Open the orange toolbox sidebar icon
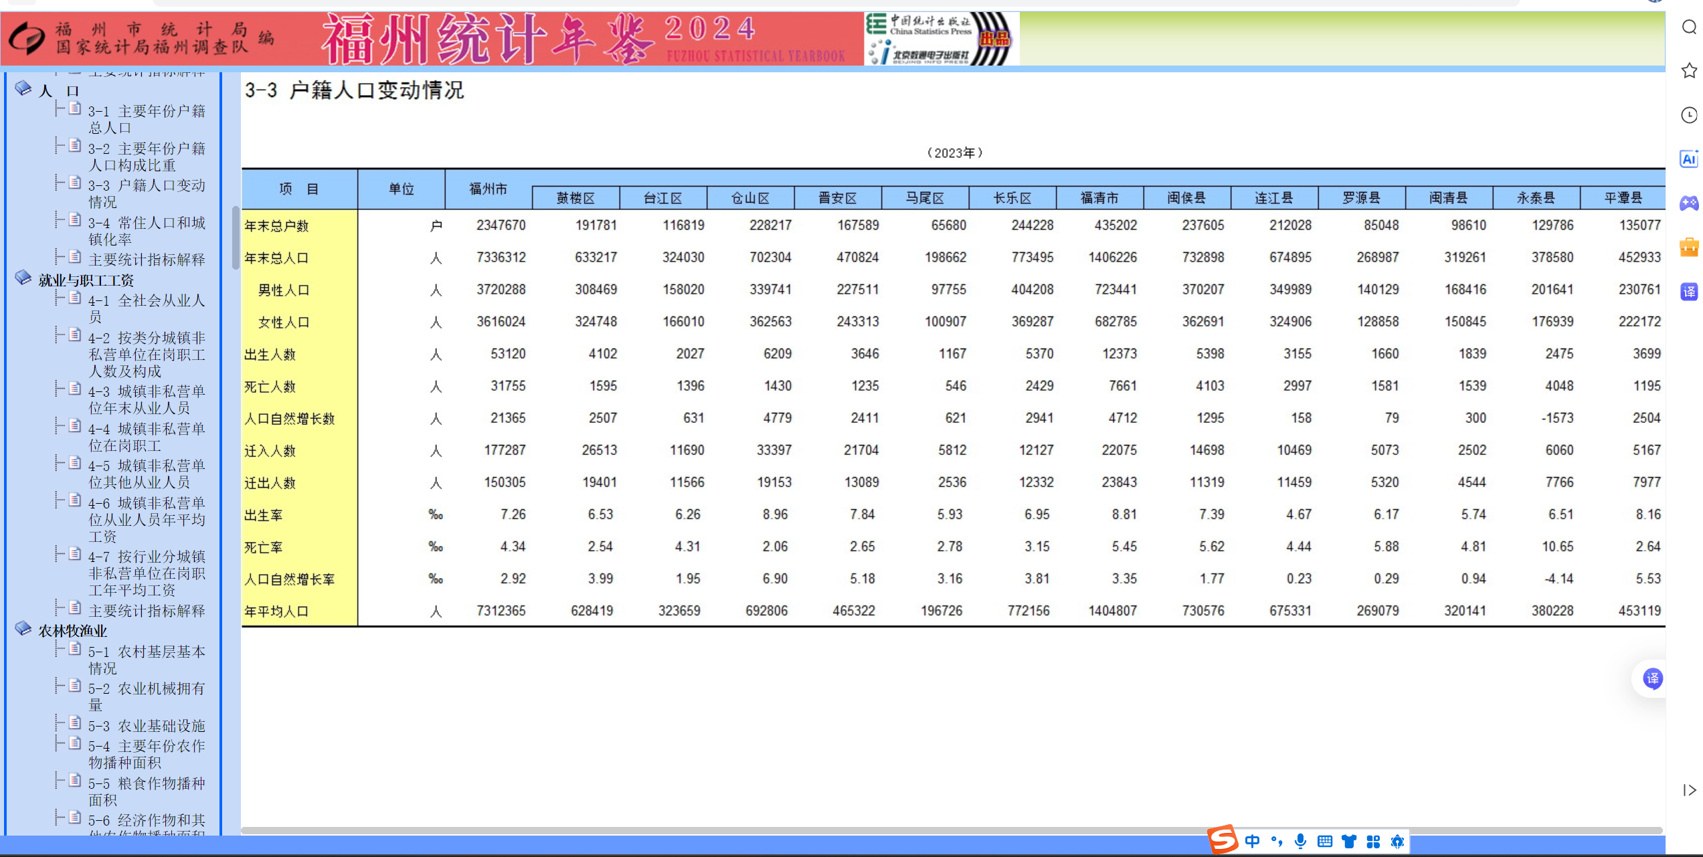This screenshot has width=1703, height=857. [1689, 247]
